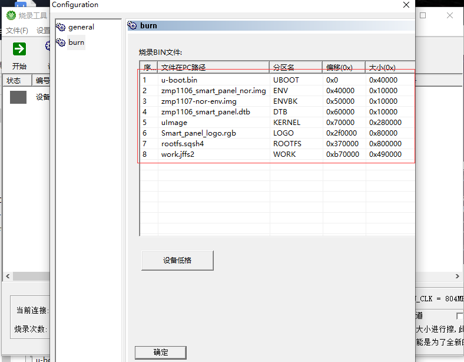The width and height of the screenshot is (464, 362).
Task: Click the 偏移(0x) column header
Action: 343,67
